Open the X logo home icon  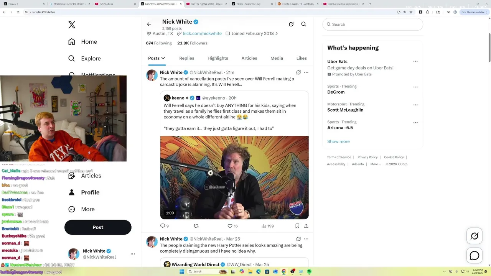click(72, 25)
